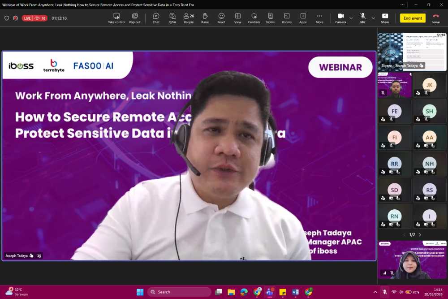
Task: Open Microsoft Teams taskbar icon
Action: [x=270, y=292]
